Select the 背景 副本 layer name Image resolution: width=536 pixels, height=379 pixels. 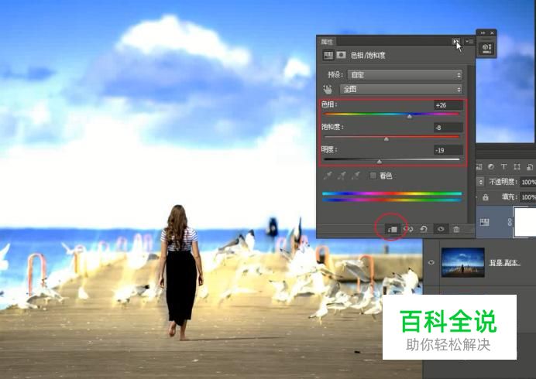(x=505, y=263)
